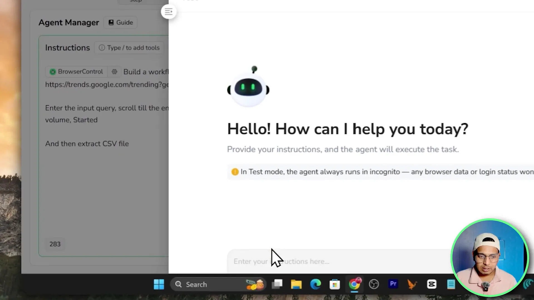Open File Explorer from the taskbar
Viewport: 534px width, 300px height.
pyautogui.click(x=296, y=284)
